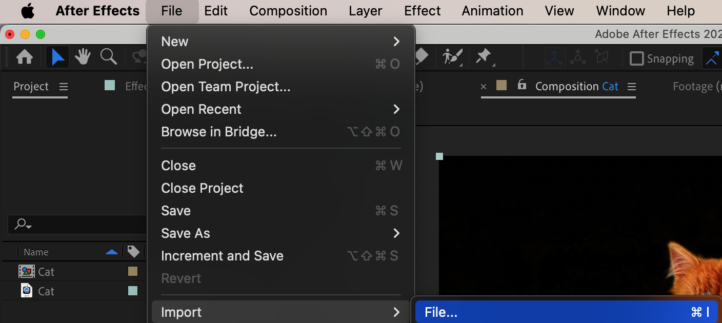The width and height of the screenshot is (722, 323).
Task: Enable the Snapping checkbox
Action: pos(636,58)
